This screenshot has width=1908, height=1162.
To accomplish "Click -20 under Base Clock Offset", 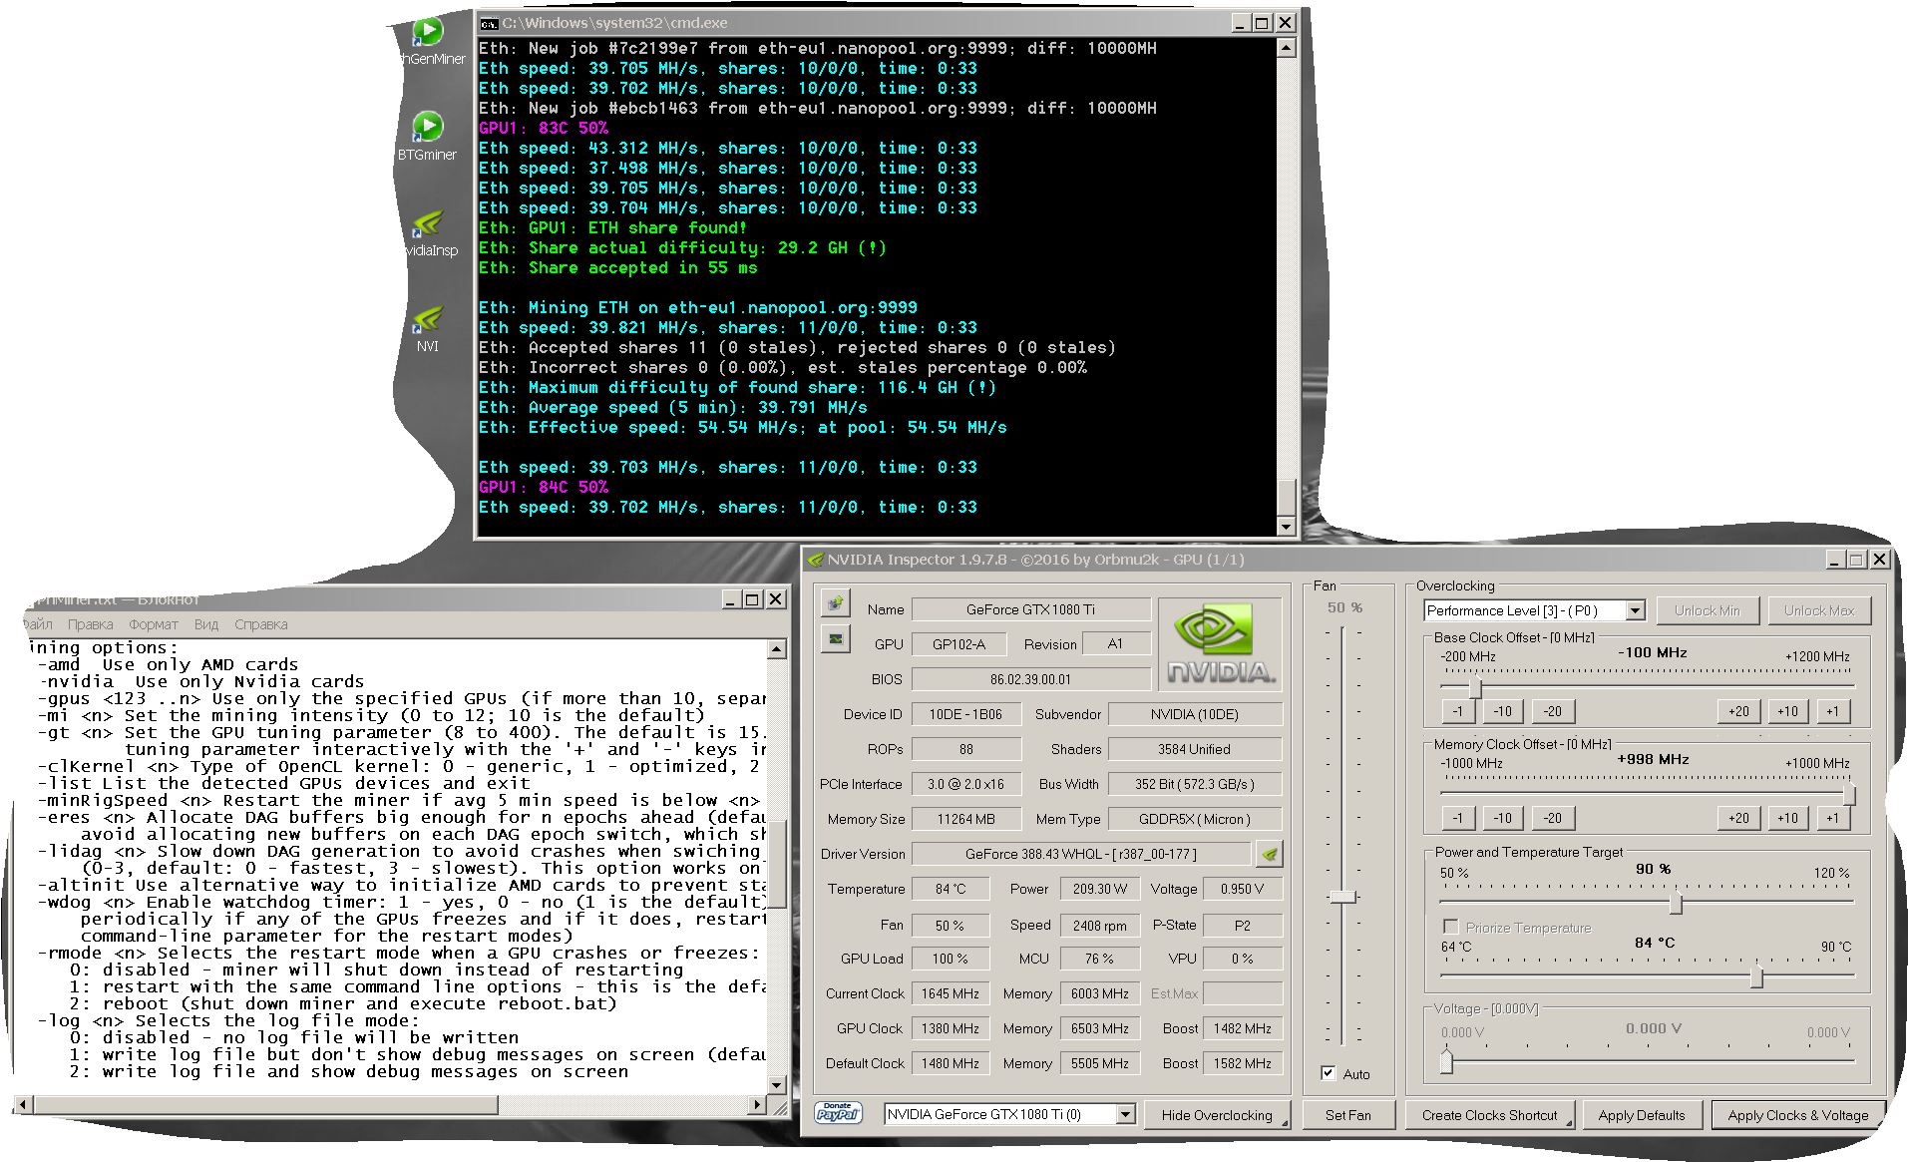I will point(1552,711).
